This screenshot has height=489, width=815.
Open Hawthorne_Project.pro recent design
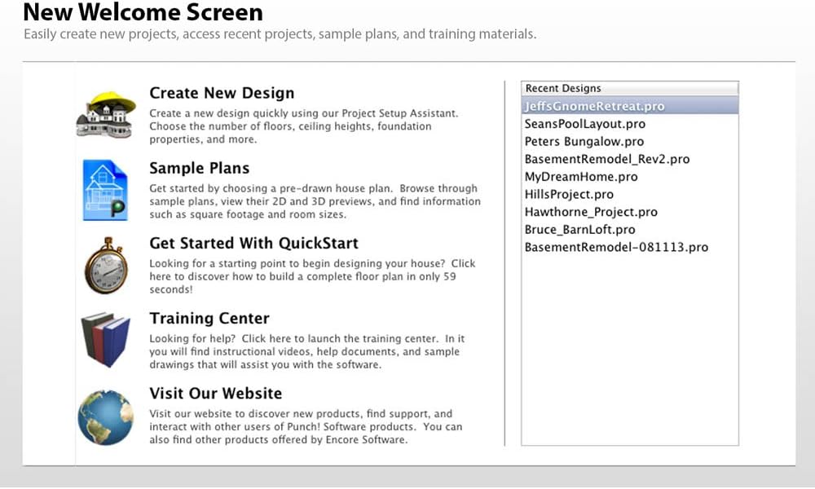590,212
